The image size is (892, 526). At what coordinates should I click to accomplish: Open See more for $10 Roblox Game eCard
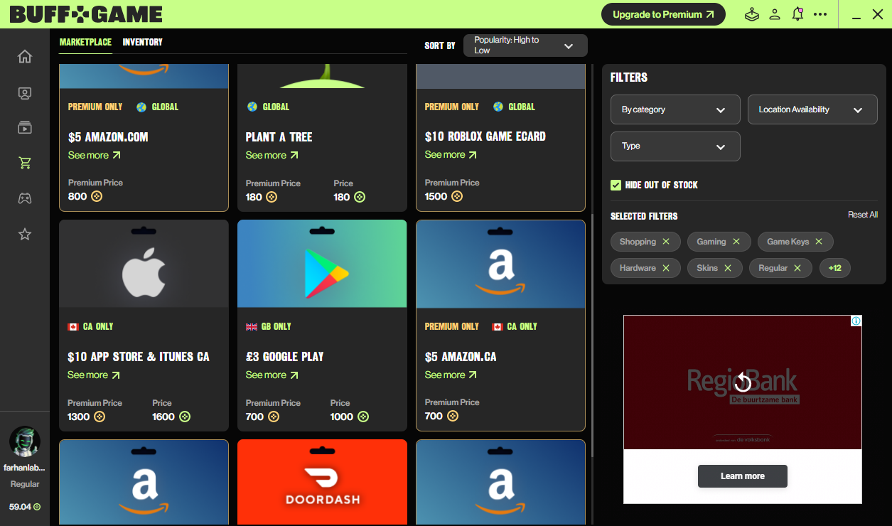(x=451, y=154)
